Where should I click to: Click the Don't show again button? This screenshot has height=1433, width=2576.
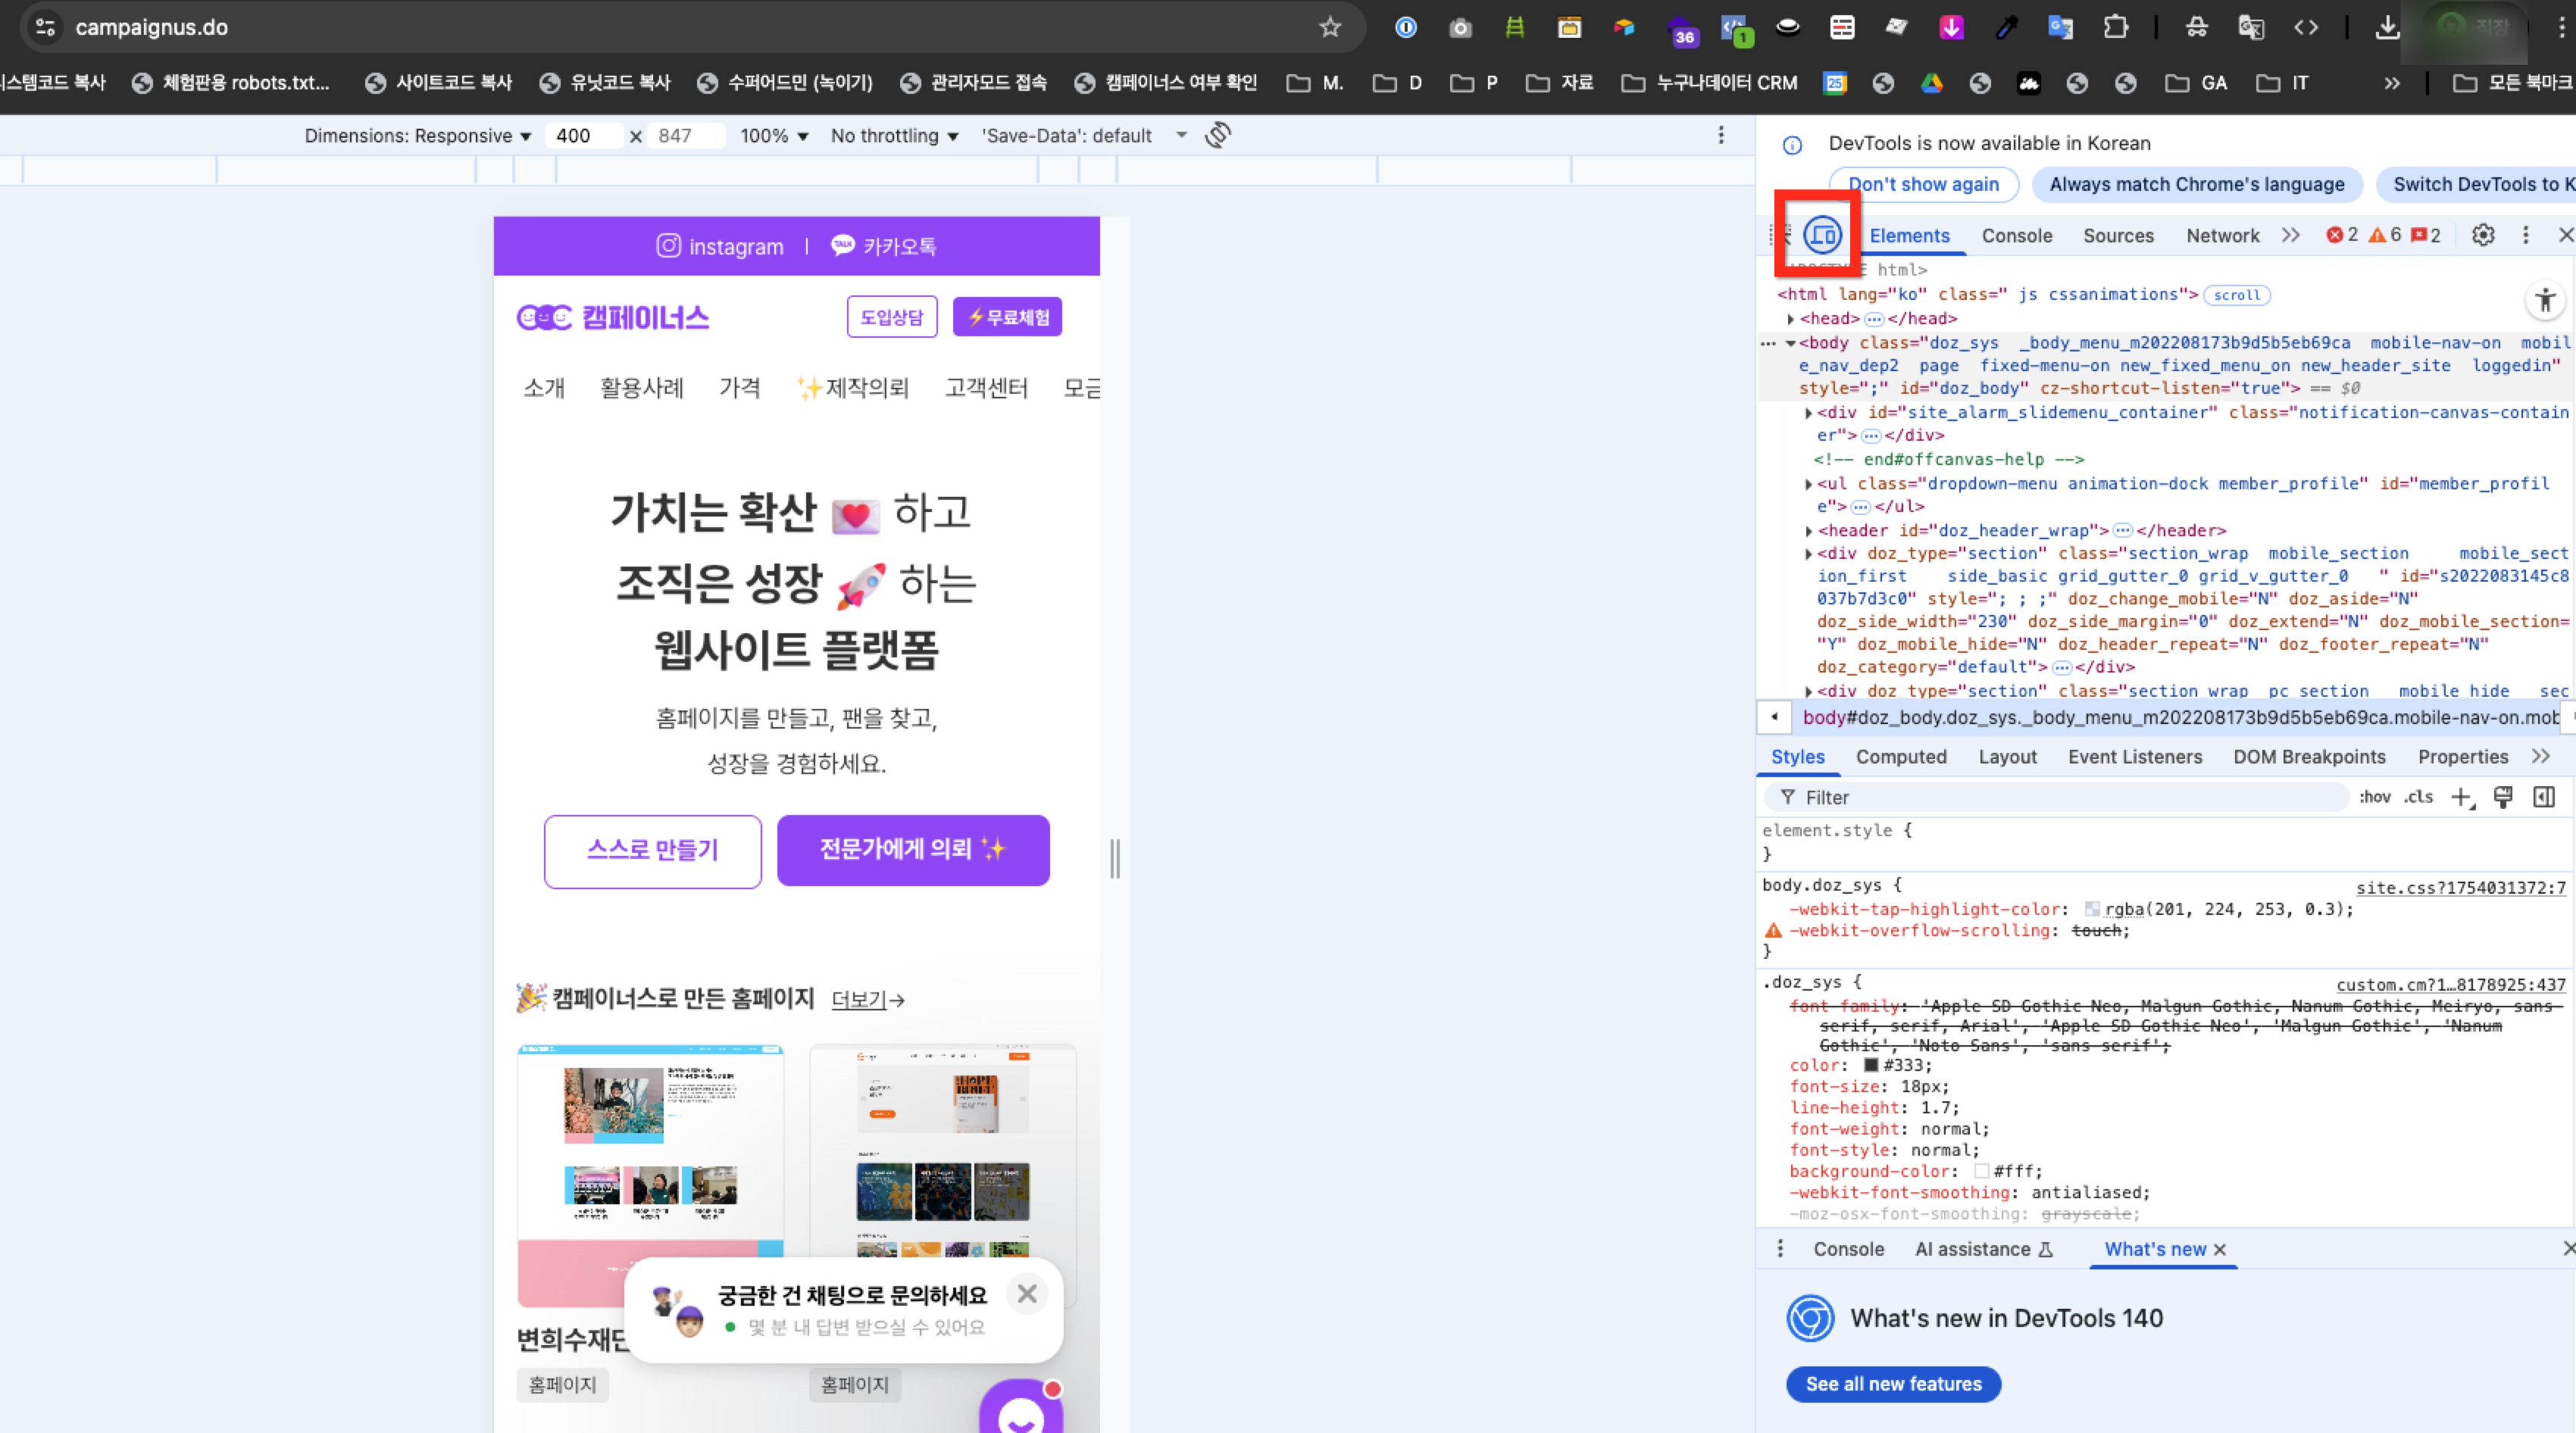tap(1922, 184)
